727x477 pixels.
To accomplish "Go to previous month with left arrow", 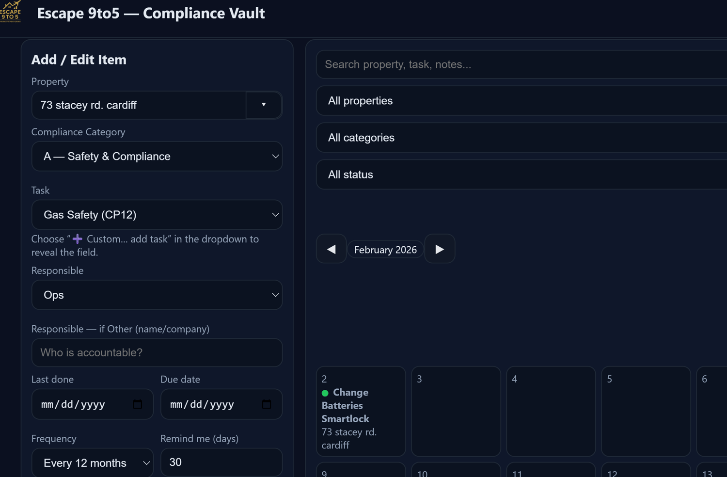I will click(332, 249).
